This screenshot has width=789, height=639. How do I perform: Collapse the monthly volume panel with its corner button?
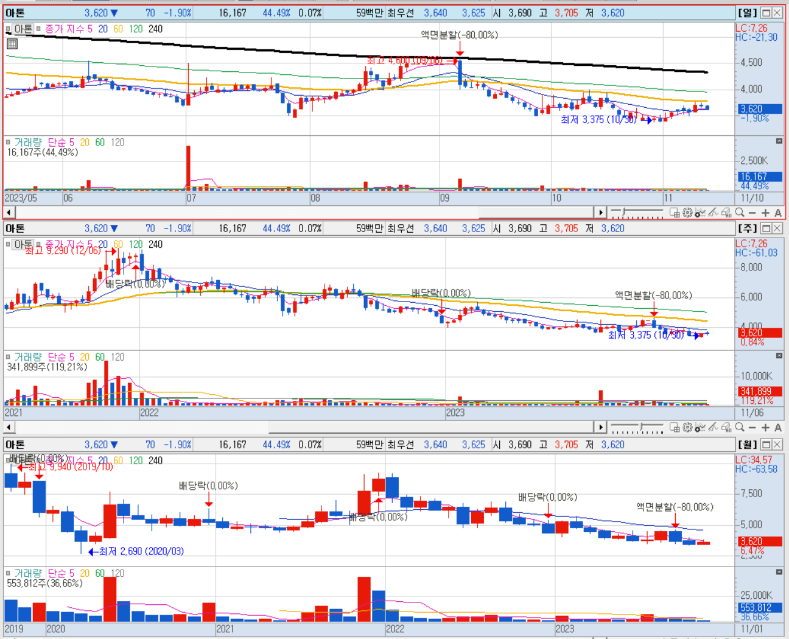(779, 572)
